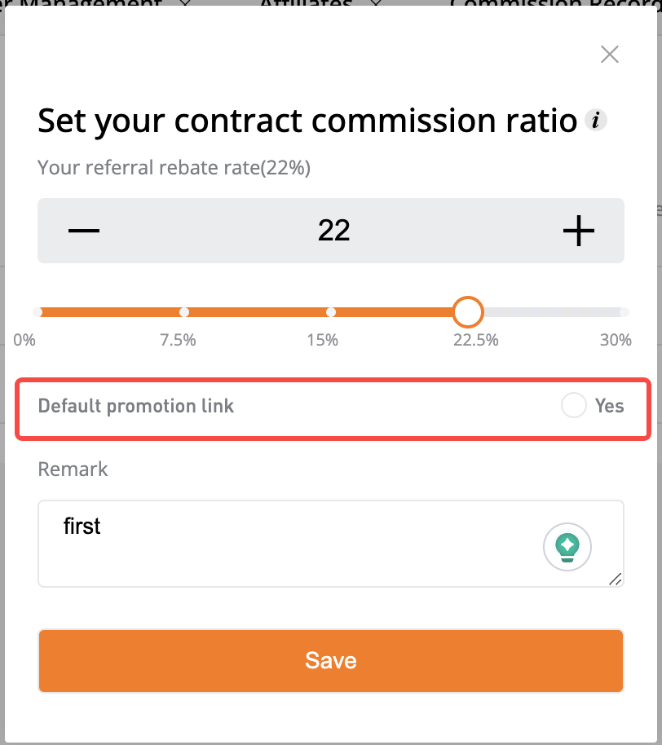662x745 pixels.
Task: Close the commission ratio dialog
Action: 609,54
